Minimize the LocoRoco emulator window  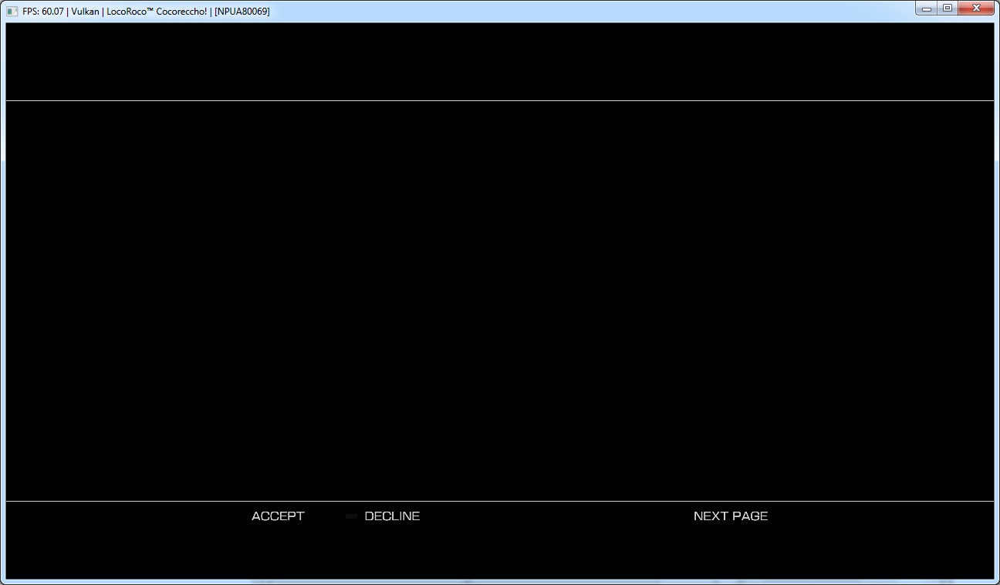(x=927, y=8)
